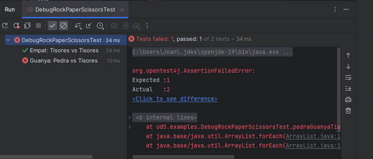The image size is (373, 159).
Task: Rerun the DebugRockPaperScissorsTest tests
Action: click(5, 26)
